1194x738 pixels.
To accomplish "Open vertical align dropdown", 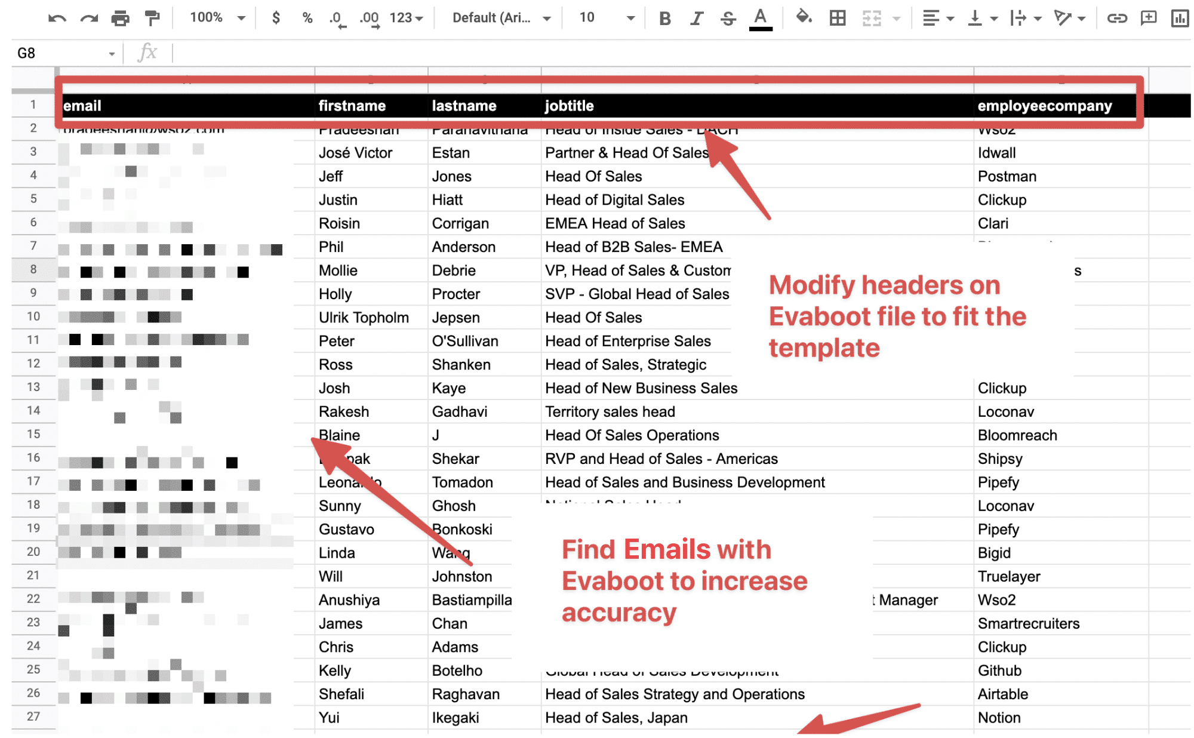I will (982, 19).
